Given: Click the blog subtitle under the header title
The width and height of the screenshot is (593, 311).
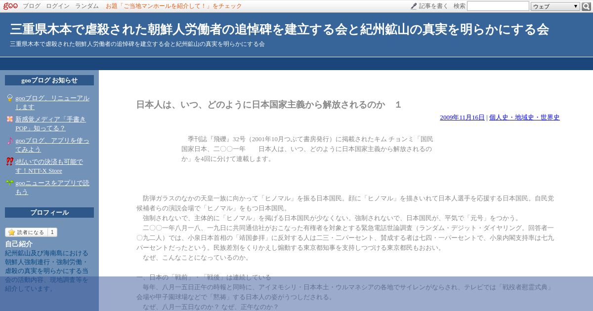Looking at the screenshot, I should click(137, 44).
